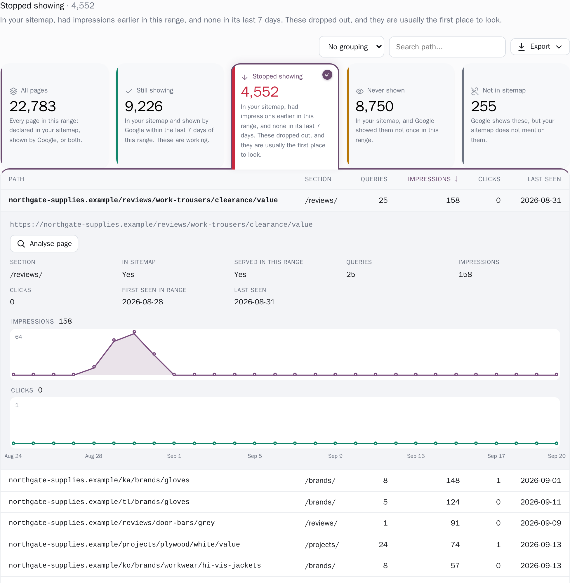This screenshot has height=583, width=570.
Task: Expand the tl/brands/gloves row
Action: tap(285, 502)
